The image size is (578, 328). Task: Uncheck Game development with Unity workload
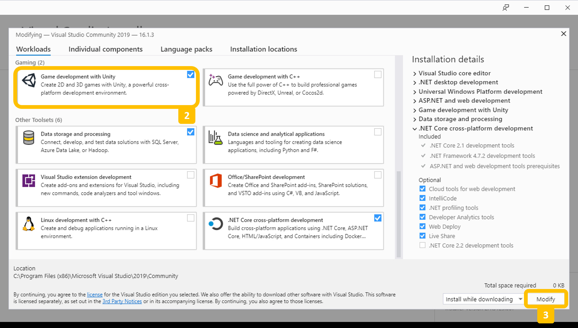[x=190, y=74]
